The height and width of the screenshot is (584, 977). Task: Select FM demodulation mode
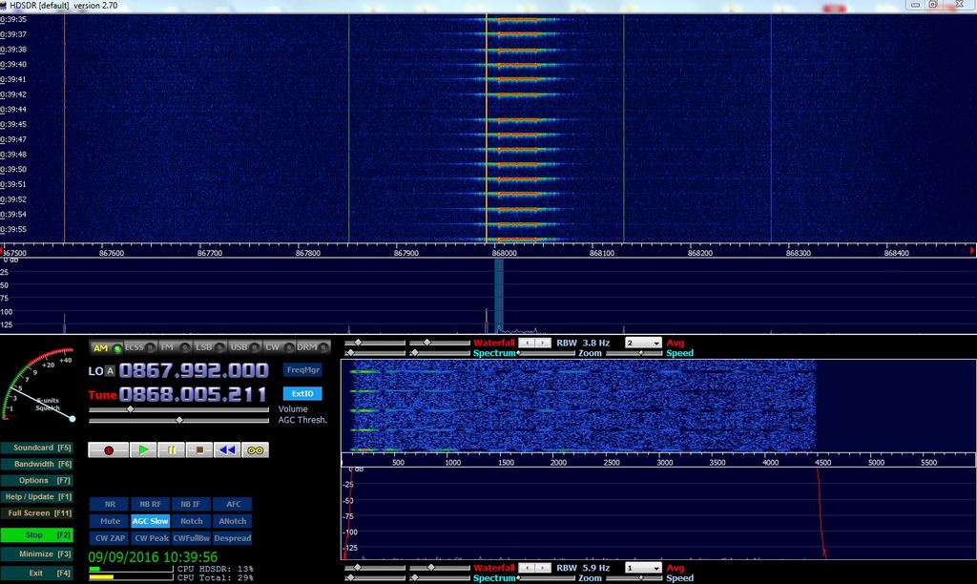click(171, 348)
